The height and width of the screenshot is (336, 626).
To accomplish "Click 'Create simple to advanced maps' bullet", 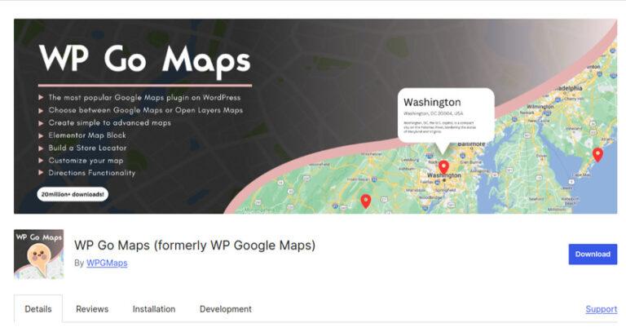I will (109, 123).
